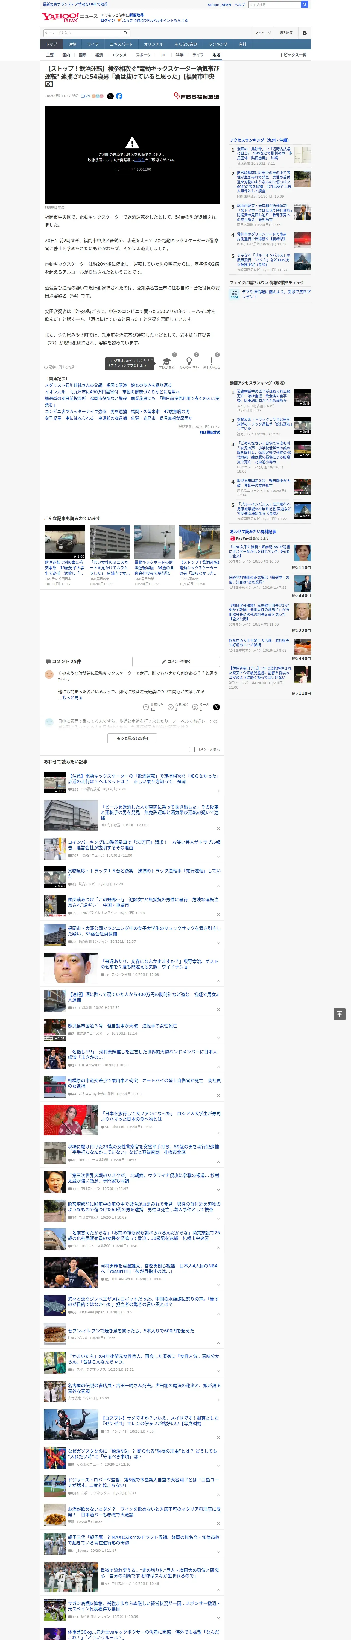This screenshot has width=351, height=1640.
Task: Click the ヘルプ link in the header
Action: 239,4
